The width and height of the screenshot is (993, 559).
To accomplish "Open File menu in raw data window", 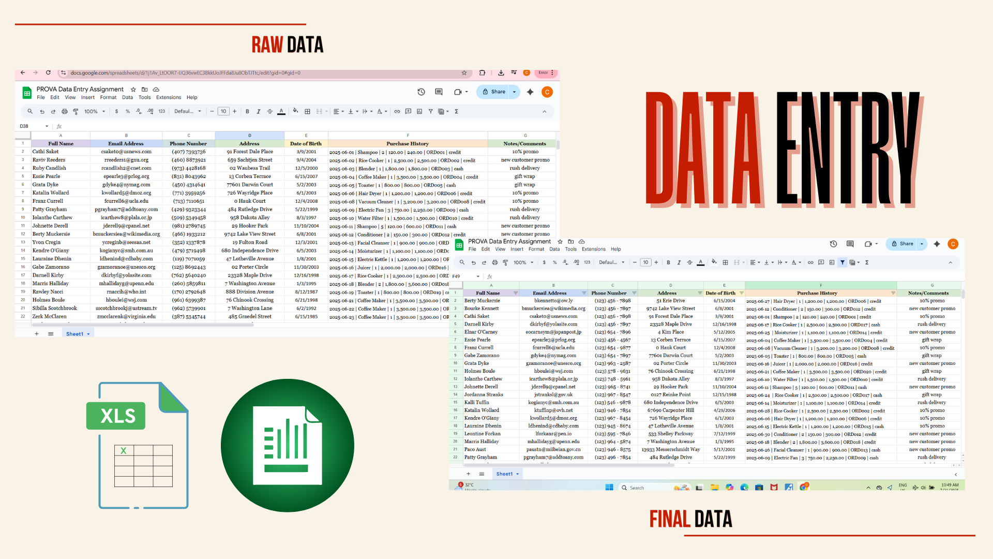I will (x=41, y=97).
